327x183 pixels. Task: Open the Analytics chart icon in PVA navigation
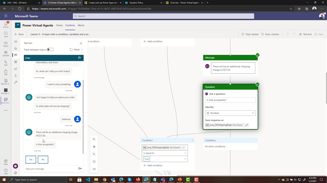(x=16, y=69)
